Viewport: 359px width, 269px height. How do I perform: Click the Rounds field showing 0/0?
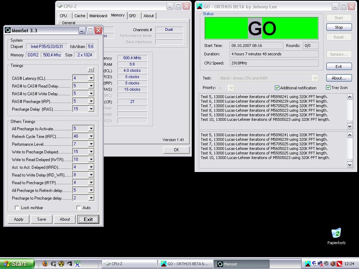(x=311, y=46)
